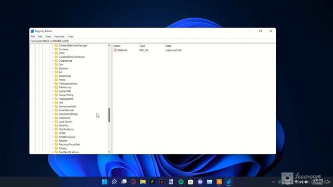
Task: Open the Windows Start menu
Action: [105, 182]
